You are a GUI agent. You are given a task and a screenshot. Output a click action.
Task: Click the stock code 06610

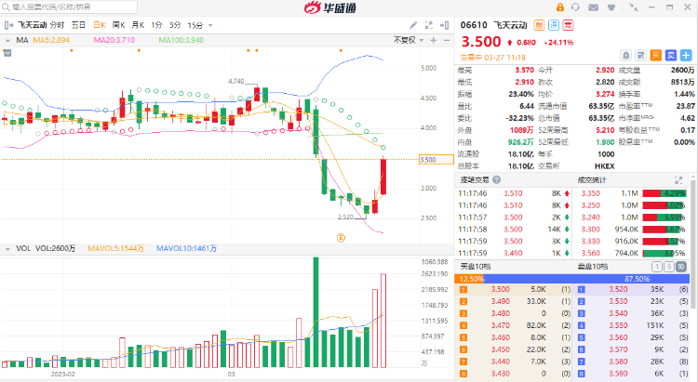(x=474, y=25)
